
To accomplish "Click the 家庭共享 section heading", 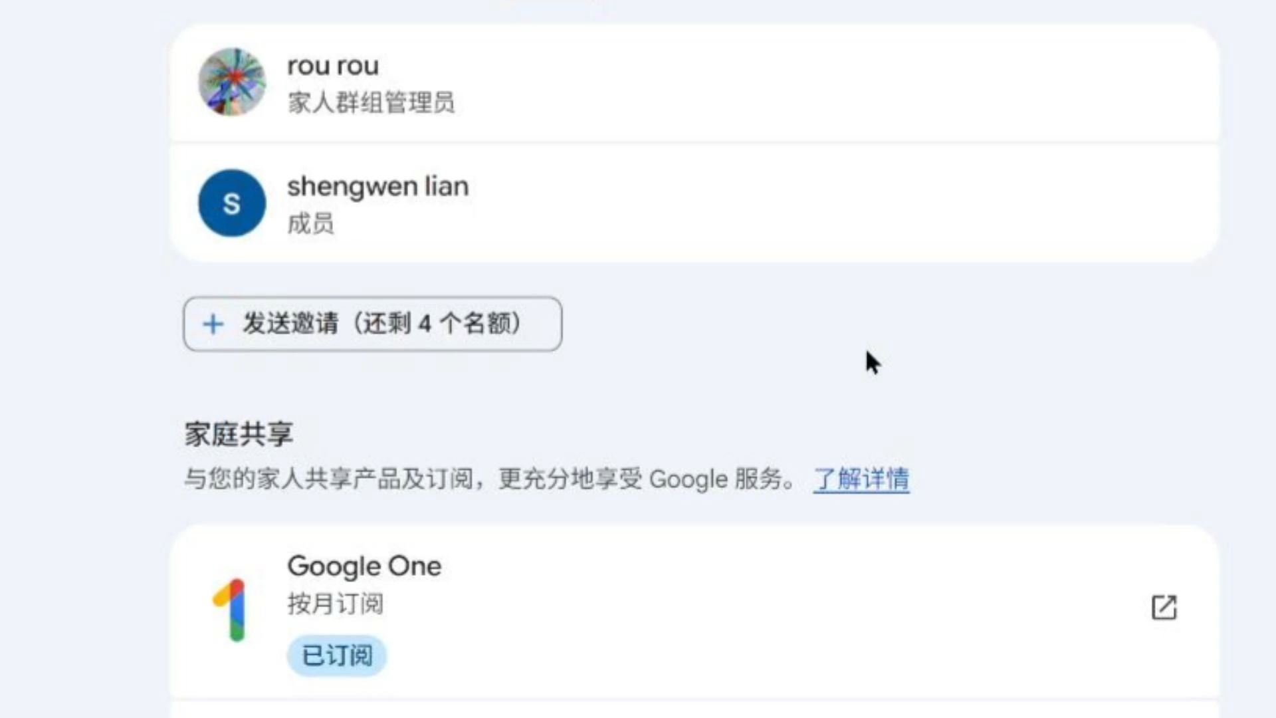I will (239, 434).
